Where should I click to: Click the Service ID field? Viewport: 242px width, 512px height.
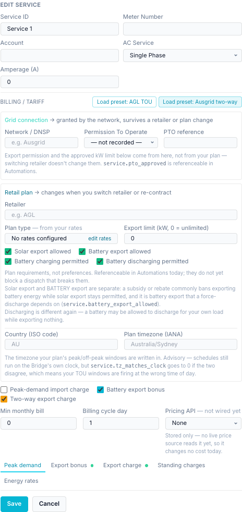pyautogui.click(x=59, y=29)
